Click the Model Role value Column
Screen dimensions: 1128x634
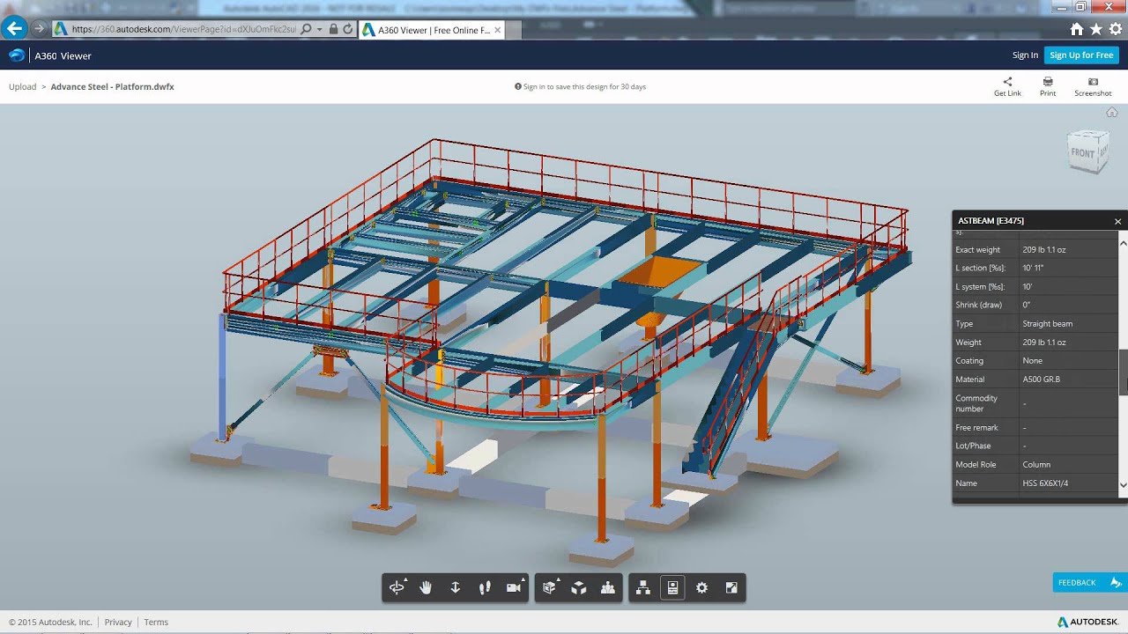(x=1036, y=465)
